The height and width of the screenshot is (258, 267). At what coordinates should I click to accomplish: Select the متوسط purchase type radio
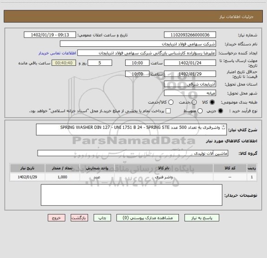200,111
